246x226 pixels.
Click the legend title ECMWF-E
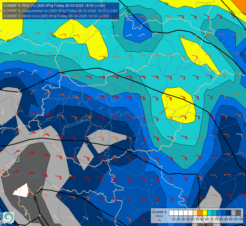[x=160, y=212]
